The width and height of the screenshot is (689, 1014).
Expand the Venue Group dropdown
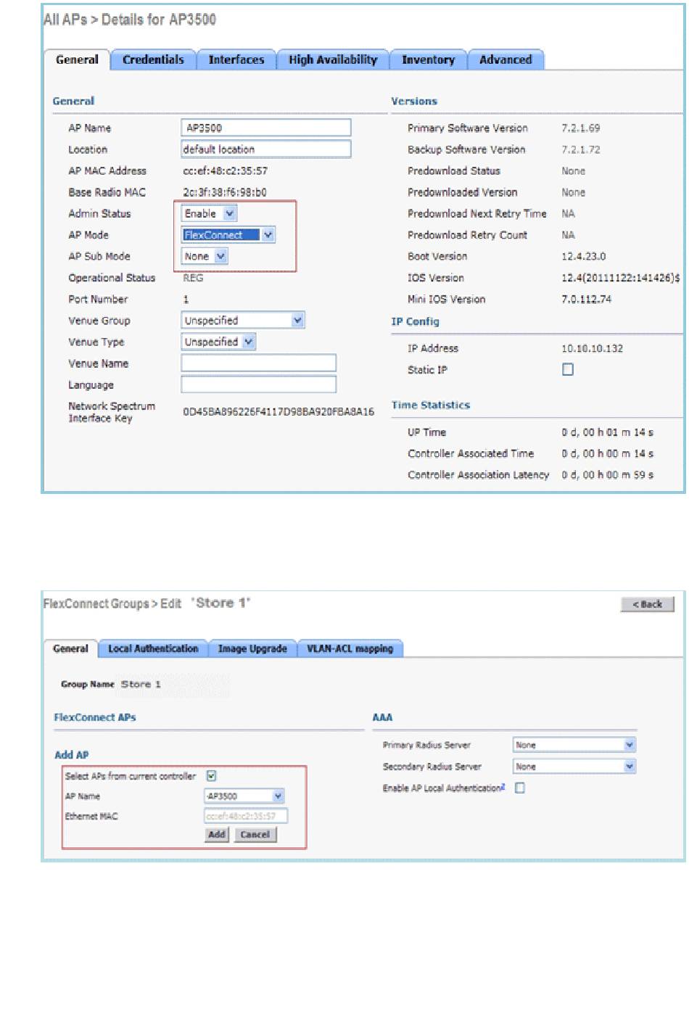pos(243,321)
